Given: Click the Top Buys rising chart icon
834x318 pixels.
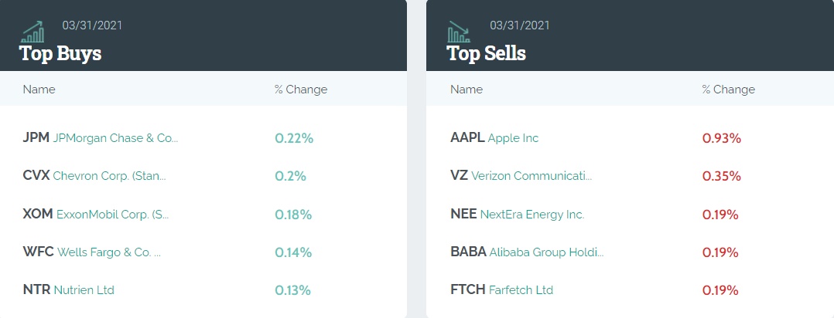Looking at the screenshot, I should click(33, 32).
